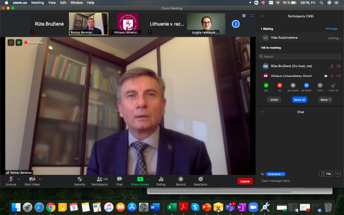Open the Meeting menu in menu bar
The image size is (344, 215).
tap(37, 2)
